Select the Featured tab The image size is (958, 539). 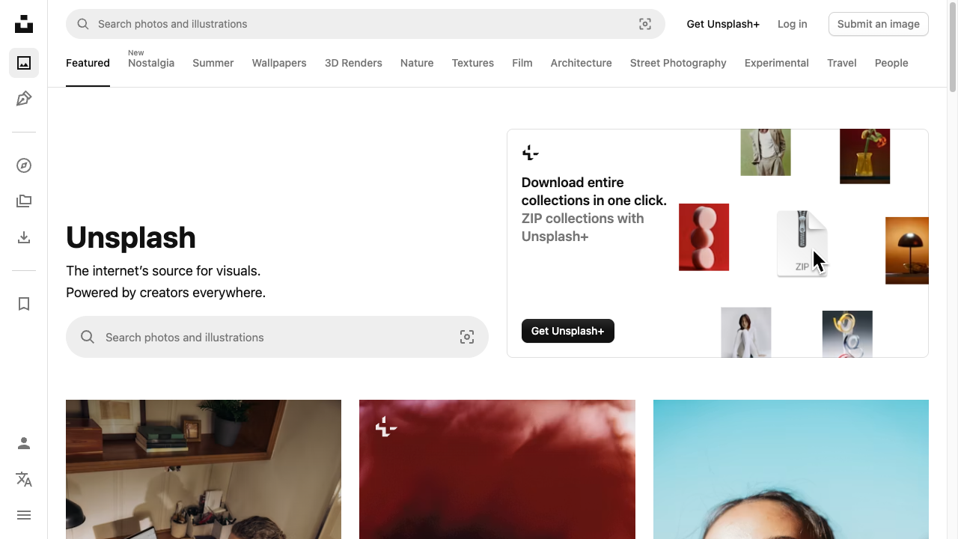[x=88, y=63]
